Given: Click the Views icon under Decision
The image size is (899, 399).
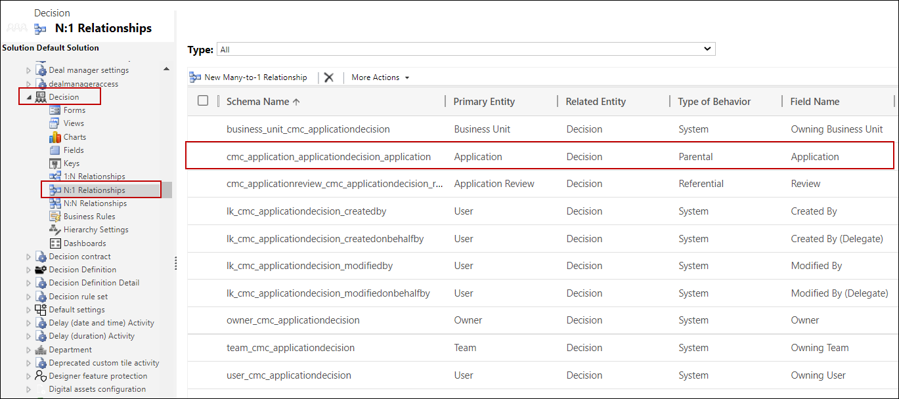Looking at the screenshot, I should click(55, 123).
